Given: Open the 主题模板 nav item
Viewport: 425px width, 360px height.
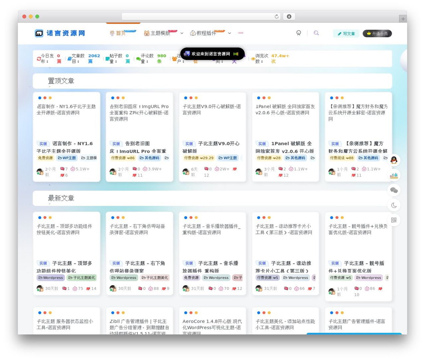Looking at the screenshot, I should pyautogui.click(x=157, y=33).
